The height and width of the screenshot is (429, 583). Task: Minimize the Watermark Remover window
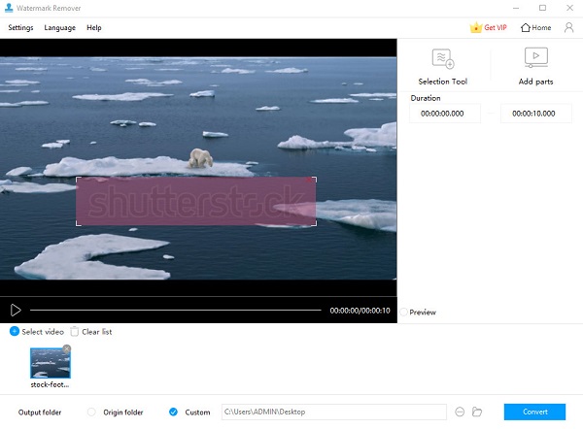click(516, 8)
